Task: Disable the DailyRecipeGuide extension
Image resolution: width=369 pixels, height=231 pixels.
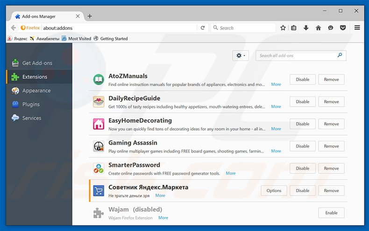Action: 303,101
